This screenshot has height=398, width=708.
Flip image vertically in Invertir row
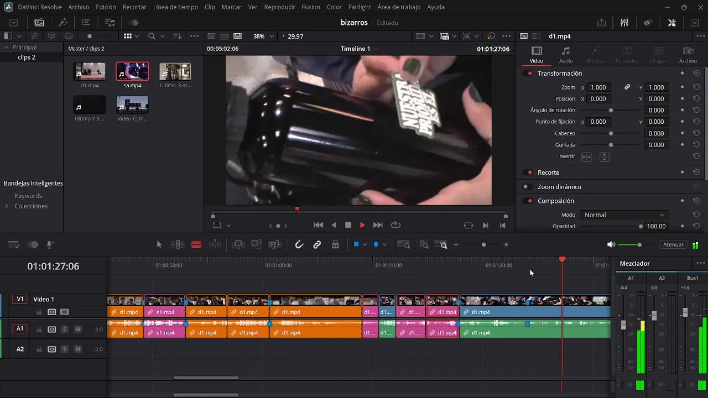604,157
